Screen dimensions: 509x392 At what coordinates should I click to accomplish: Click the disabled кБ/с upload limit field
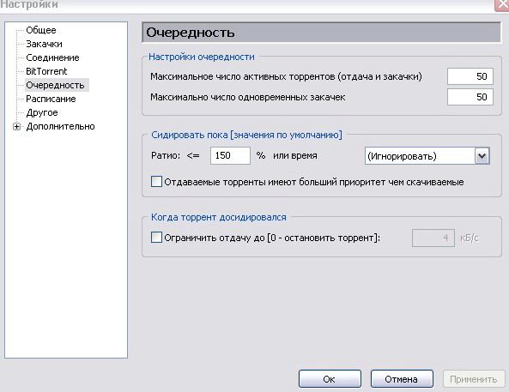(433, 238)
